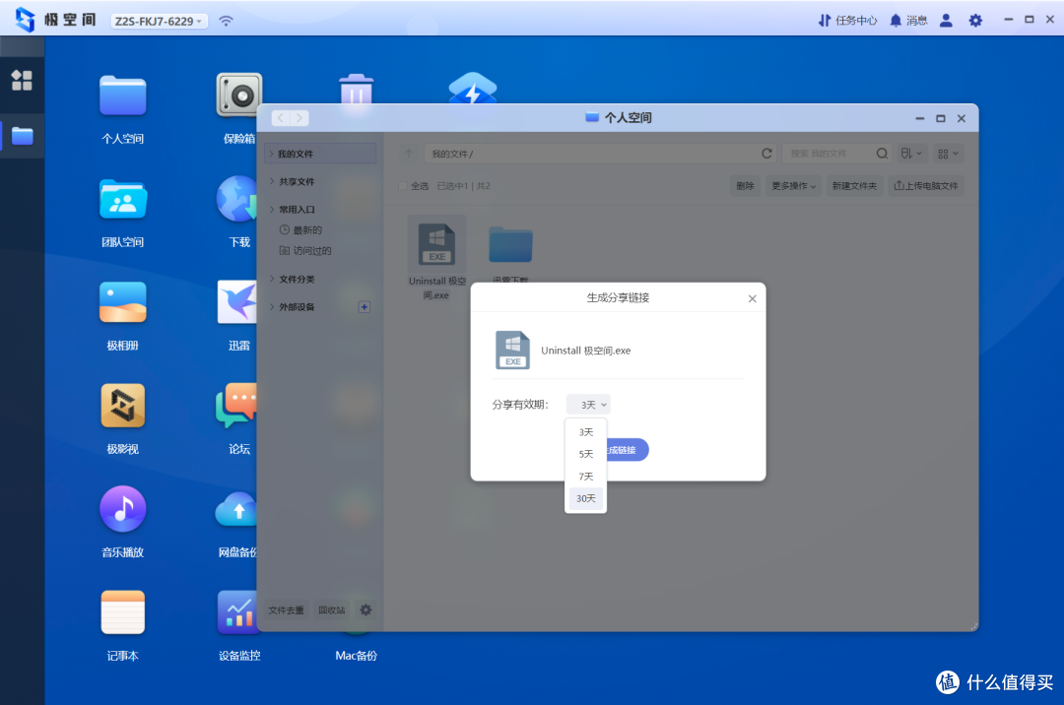Open 消息 notifications bell
The height and width of the screenshot is (705, 1064).
click(908, 21)
